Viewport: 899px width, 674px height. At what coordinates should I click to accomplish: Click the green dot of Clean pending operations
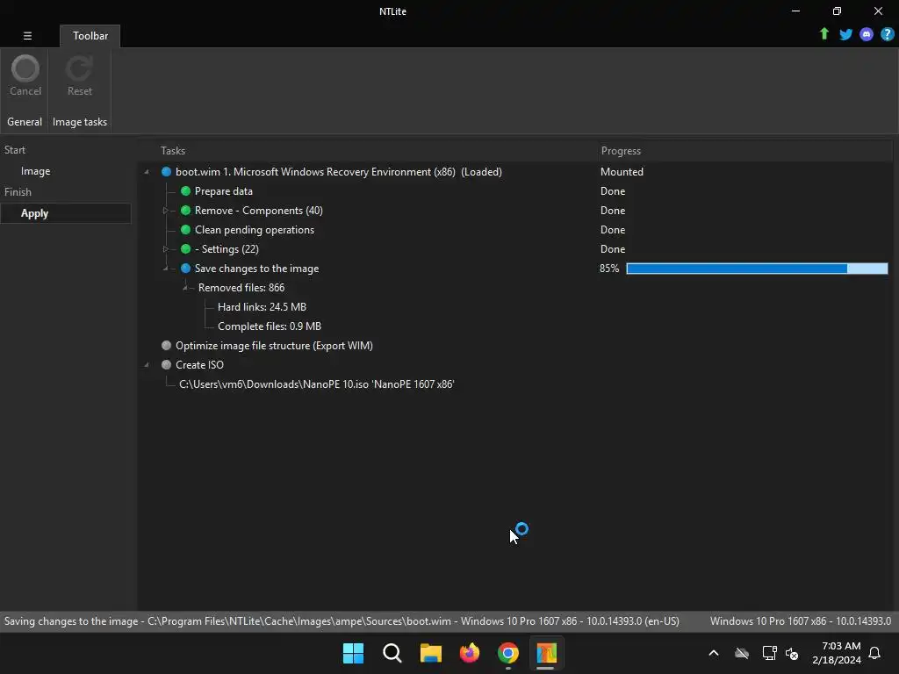click(x=185, y=230)
